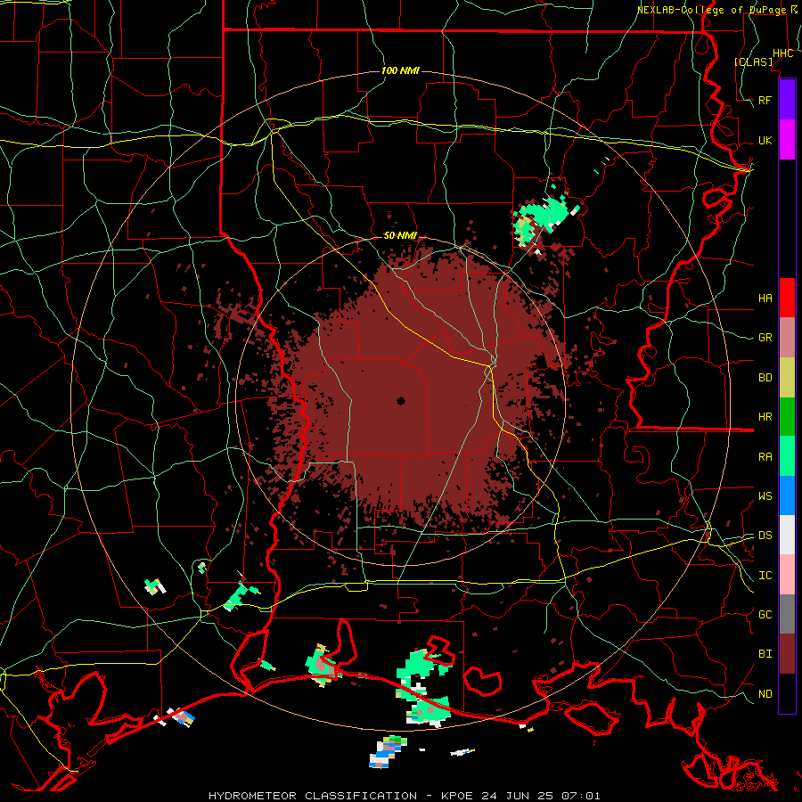802x802 pixels.
Task: Click the IC legend label text
Action: (x=765, y=575)
